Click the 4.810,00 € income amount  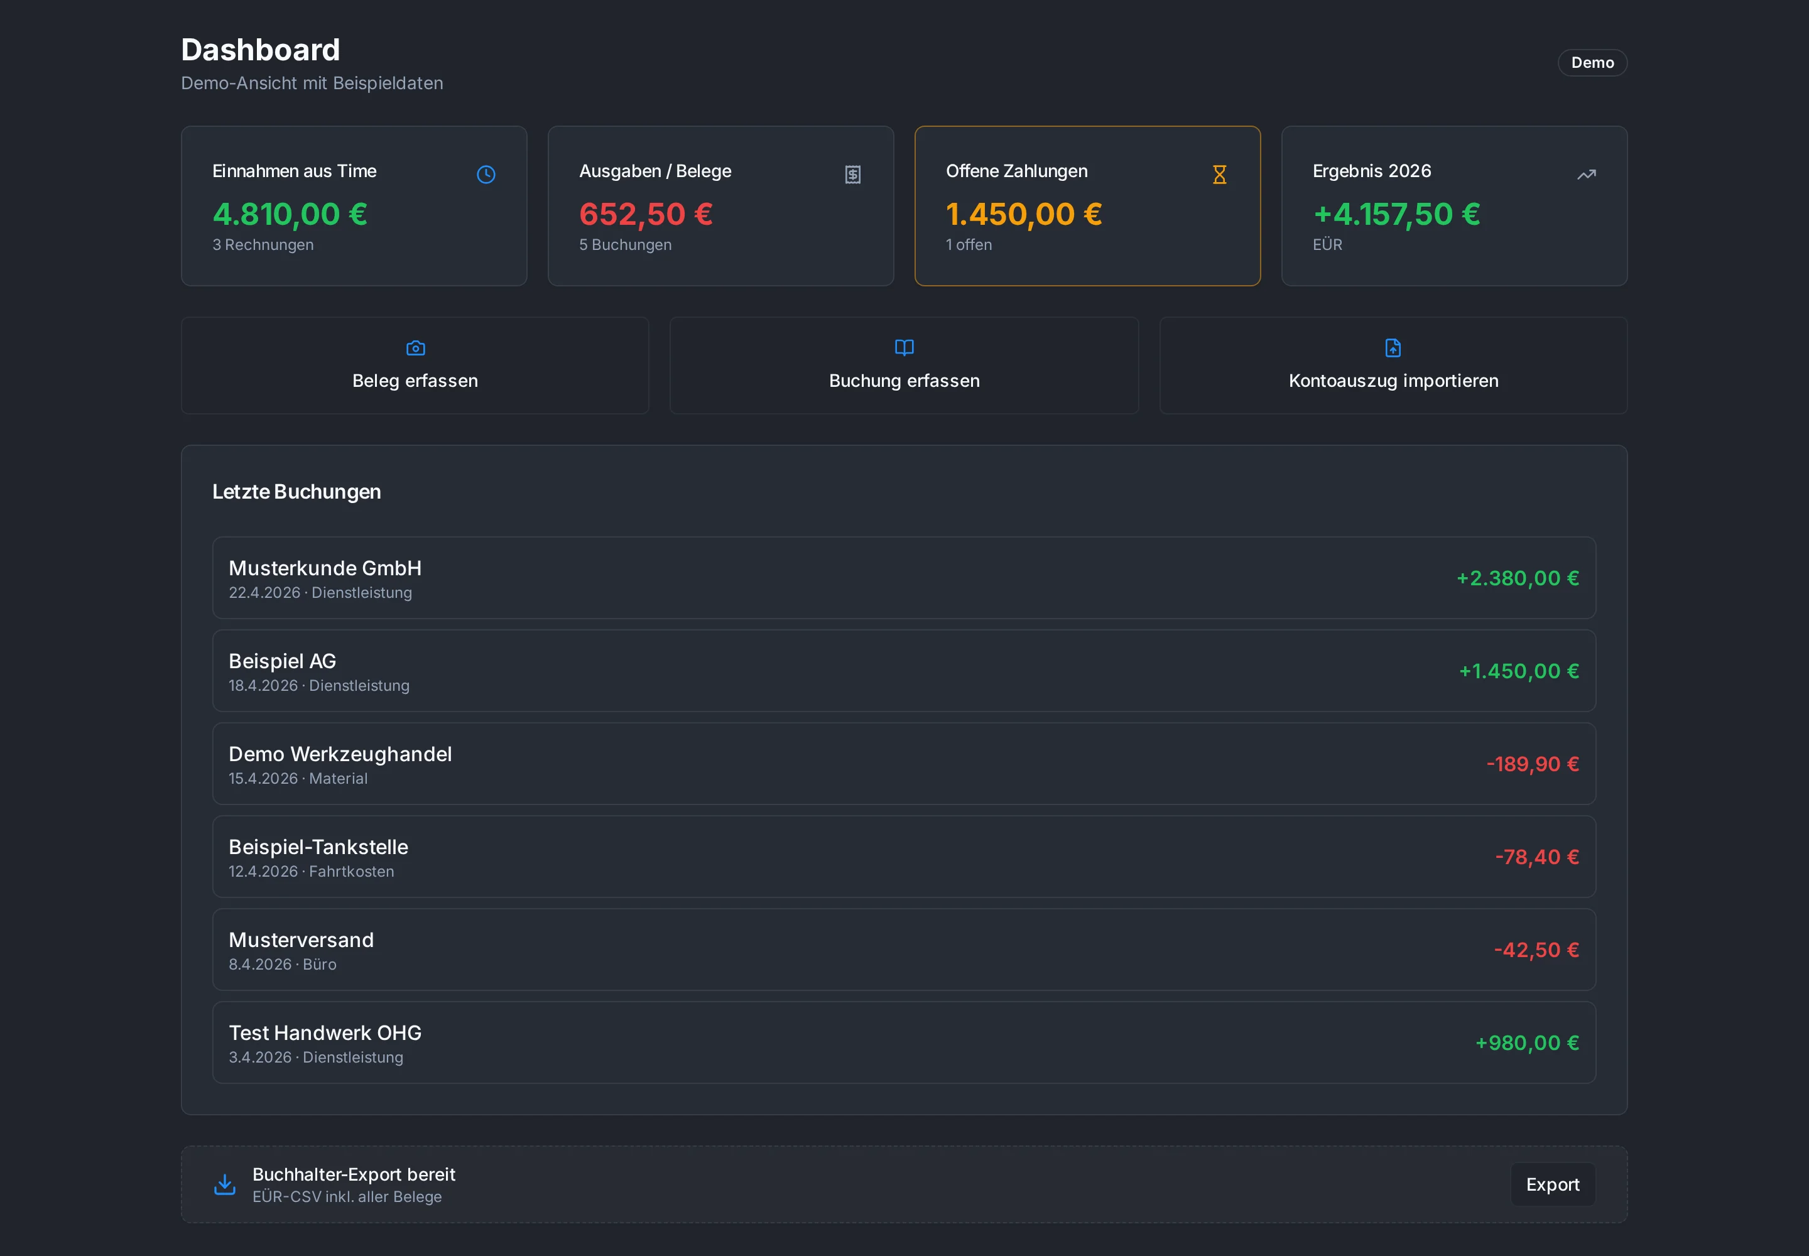pos(290,214)
